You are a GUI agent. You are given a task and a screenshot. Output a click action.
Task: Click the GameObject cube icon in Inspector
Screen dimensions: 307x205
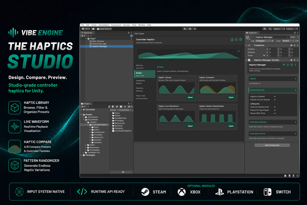248,37
